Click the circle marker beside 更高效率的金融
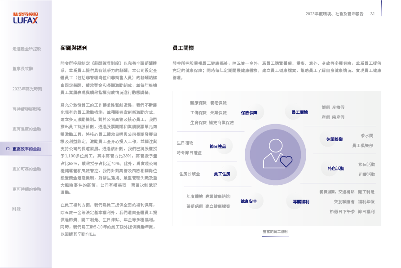The width and height of the screenshot is (401, 268). point(8,148)
